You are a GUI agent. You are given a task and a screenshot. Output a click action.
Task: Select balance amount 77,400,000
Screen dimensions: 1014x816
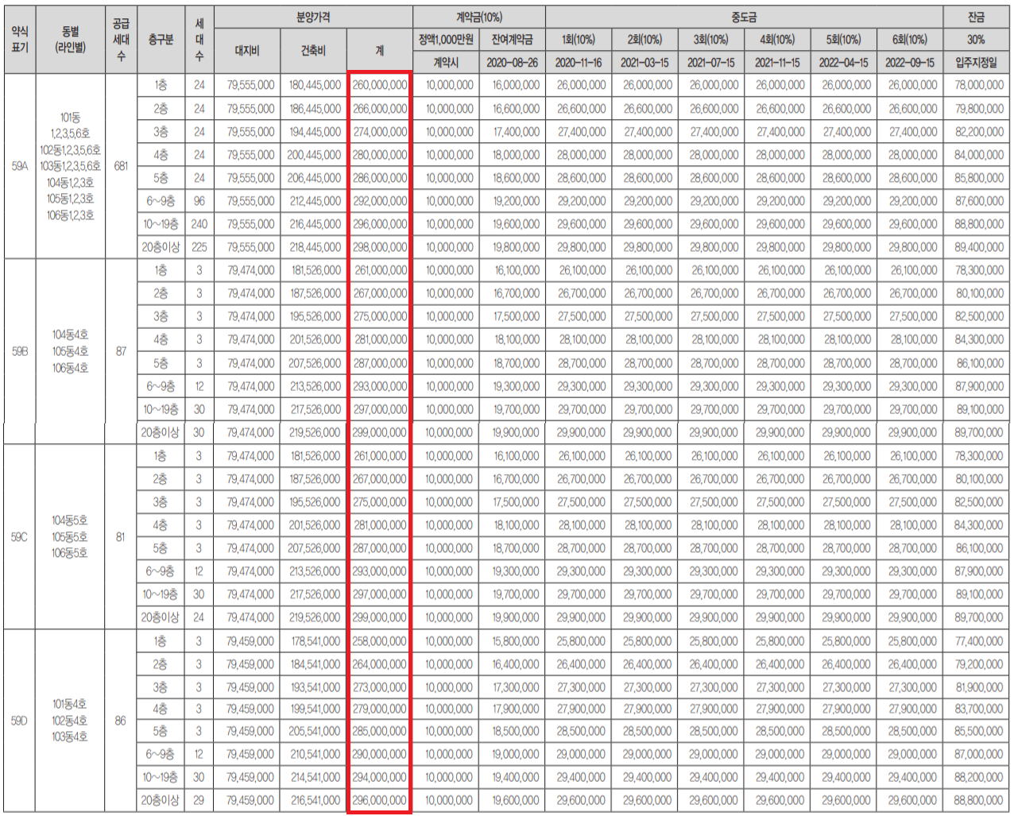pos(979,641)
